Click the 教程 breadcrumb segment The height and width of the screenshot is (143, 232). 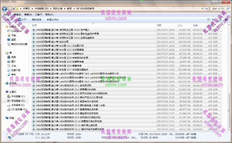click(x=69, y=8)
